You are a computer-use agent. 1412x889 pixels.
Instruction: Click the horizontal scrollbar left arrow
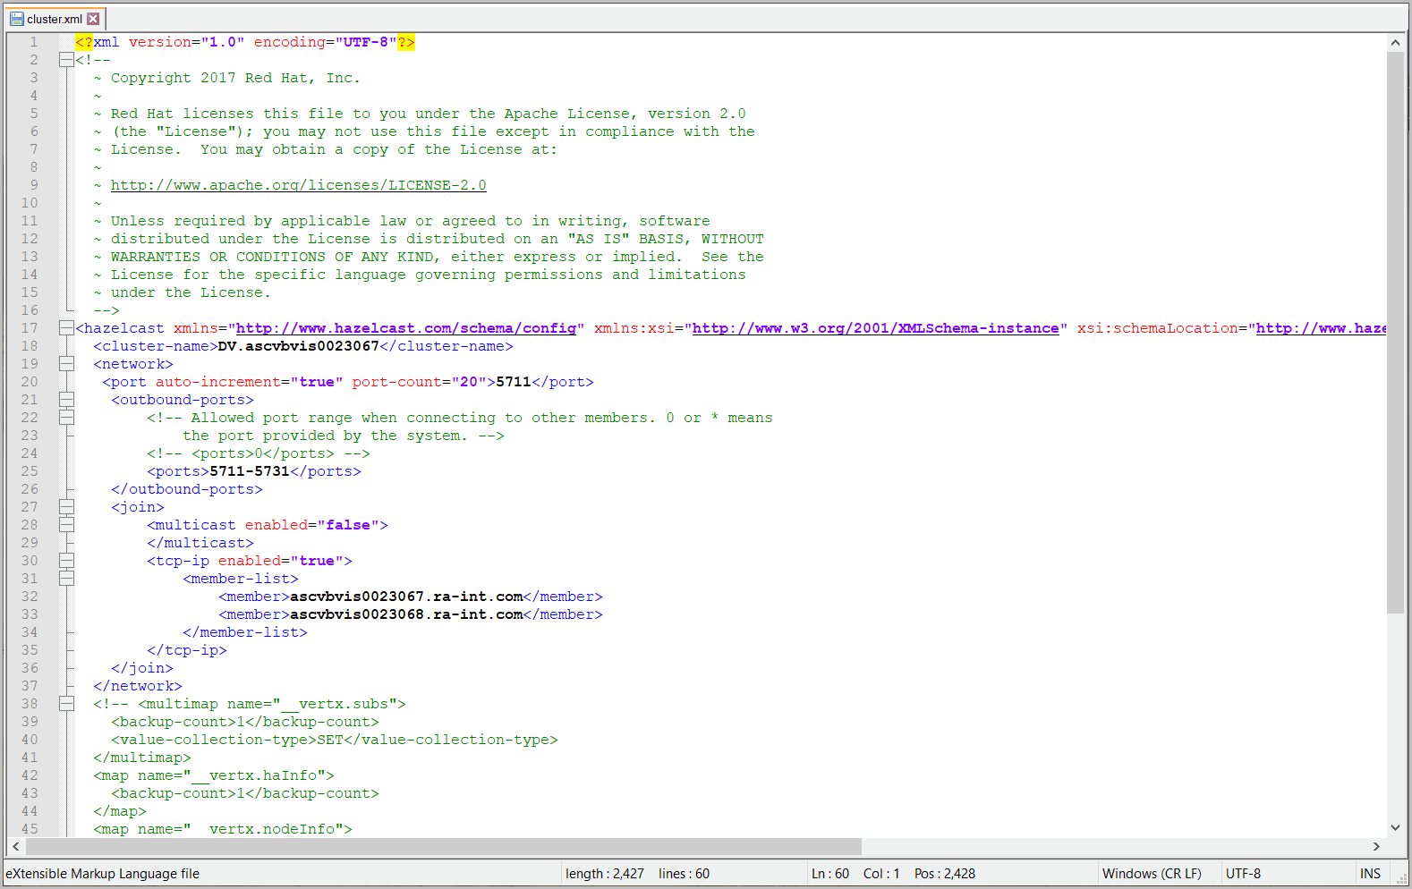coord(16,846)
